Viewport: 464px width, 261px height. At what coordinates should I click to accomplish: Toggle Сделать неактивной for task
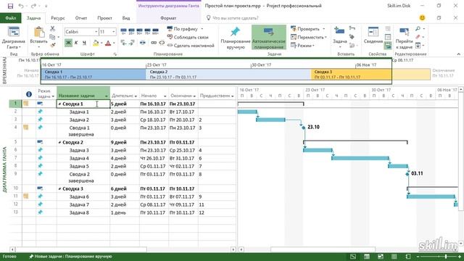(x=191, y=45)
